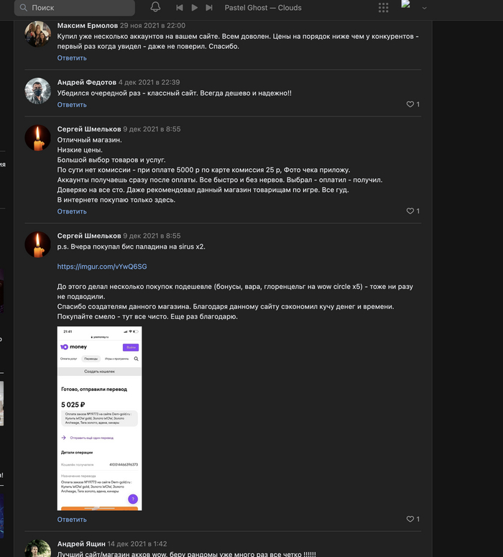The image size is (503, 557).
Task: Reply to Андрей Федотов's comment
Action: pos(72,105)
